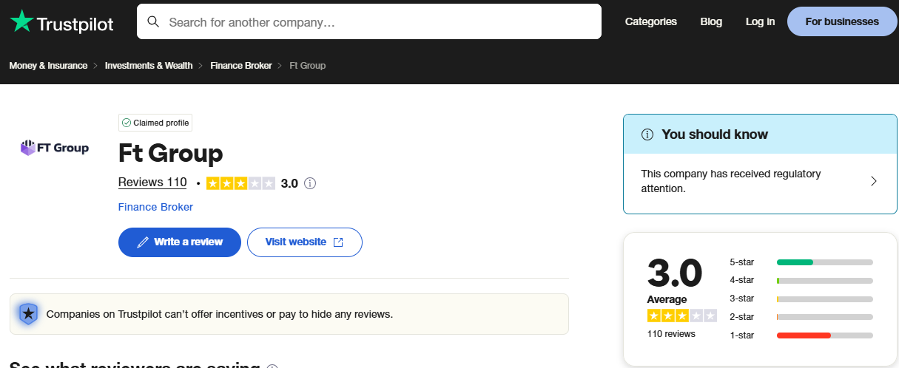
Task: Click the rating info icon beside 3.0
Action: (x=310, y=183)
